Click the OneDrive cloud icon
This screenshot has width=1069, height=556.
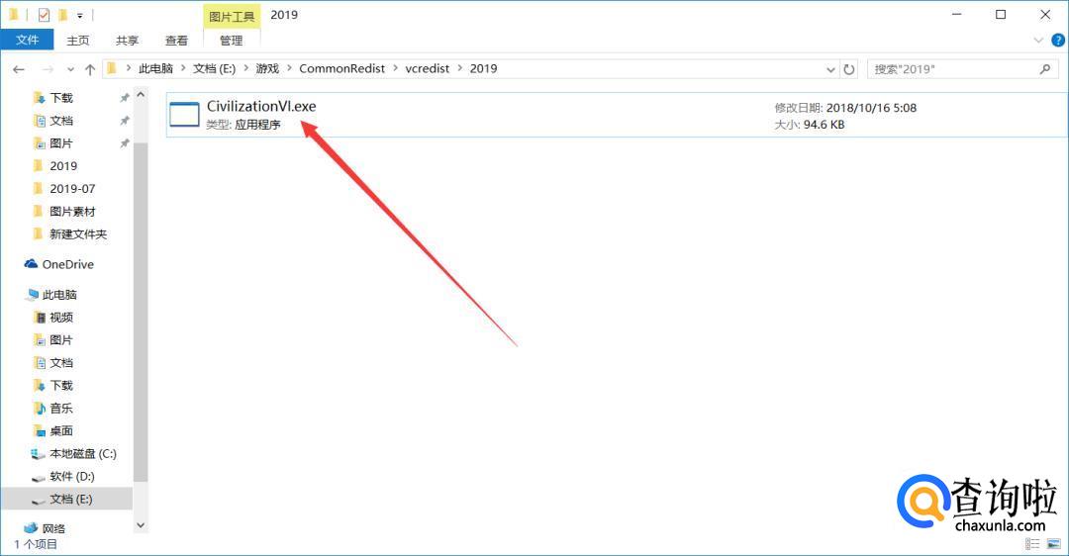pyautogui.click(x=31, y=264)
